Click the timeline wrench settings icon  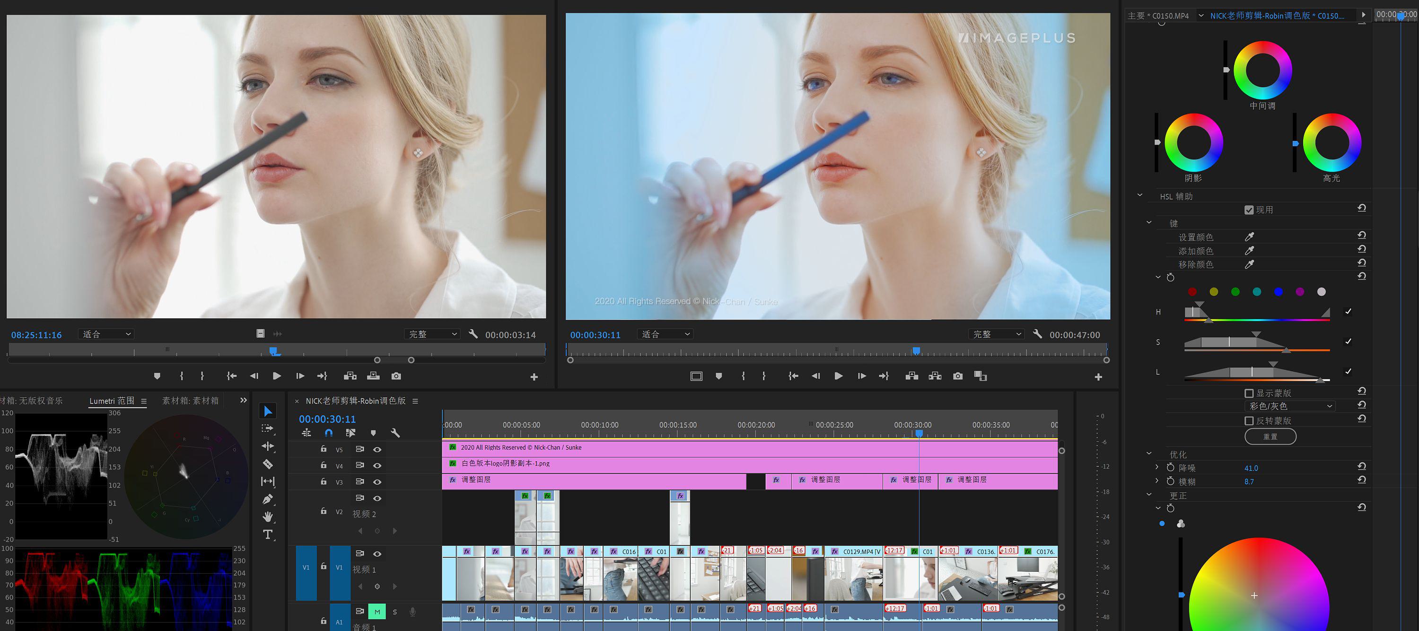coord(395,433)
